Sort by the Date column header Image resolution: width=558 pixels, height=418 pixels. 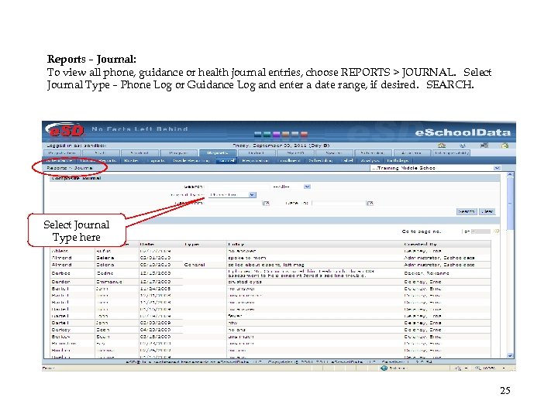point(147,244)
